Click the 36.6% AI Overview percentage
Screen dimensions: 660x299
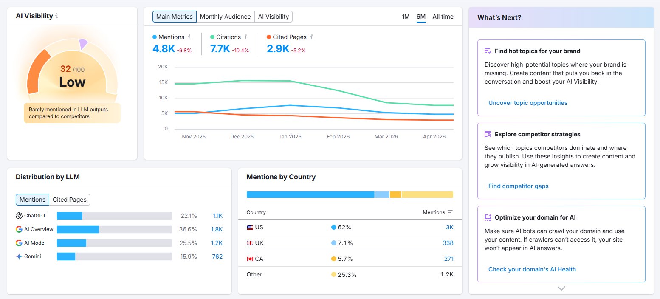click(188, 229)
